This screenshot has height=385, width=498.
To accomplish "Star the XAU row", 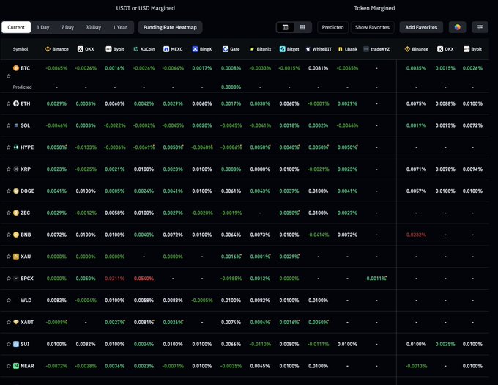I will [9, 257].
